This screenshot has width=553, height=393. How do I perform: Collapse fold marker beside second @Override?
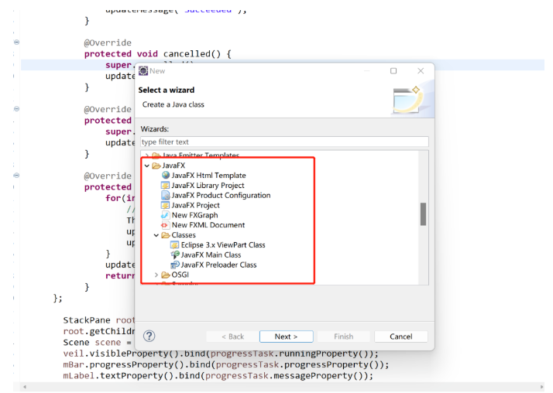16,109
